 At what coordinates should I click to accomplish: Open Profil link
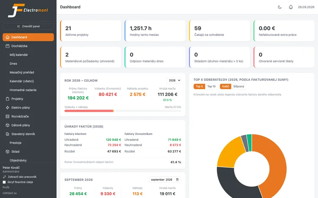(6, 187)
